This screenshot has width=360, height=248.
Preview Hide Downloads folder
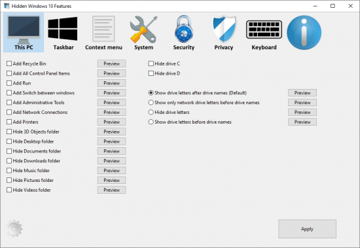click(111, 161)
